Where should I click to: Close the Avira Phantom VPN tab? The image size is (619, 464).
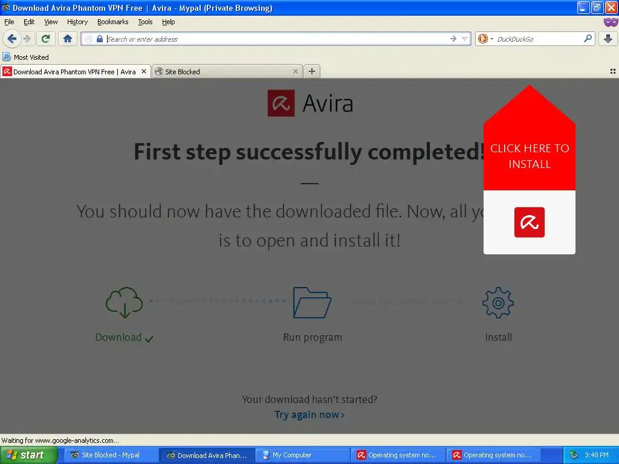click(144, 71)
